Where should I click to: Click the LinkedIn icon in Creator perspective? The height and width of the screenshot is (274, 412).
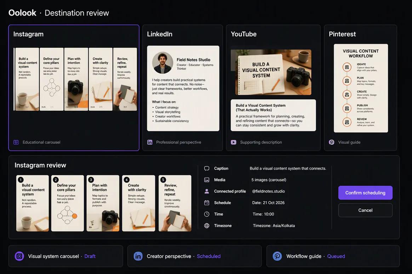coord(138,256)
